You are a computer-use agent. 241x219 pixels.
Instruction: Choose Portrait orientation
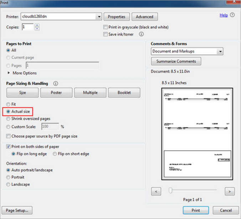coord(8,177)
